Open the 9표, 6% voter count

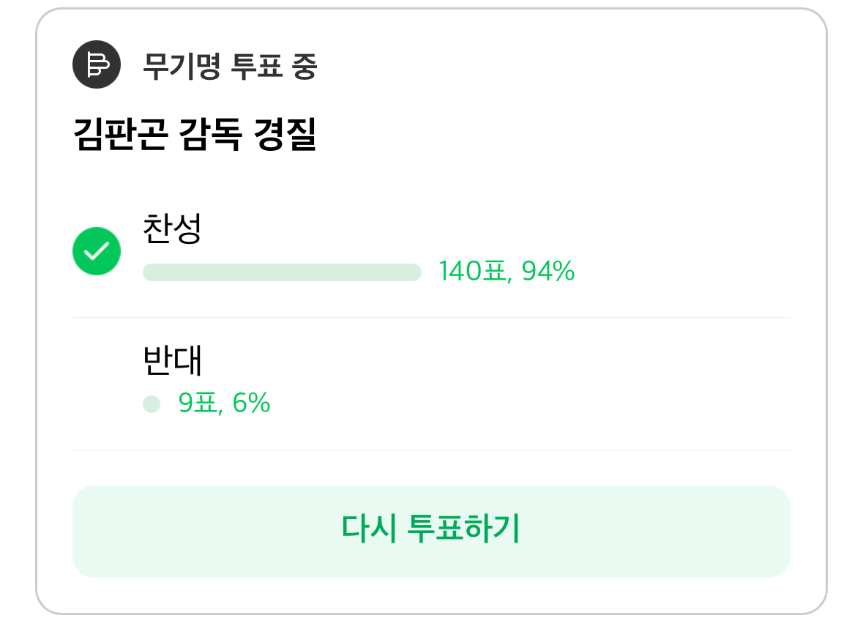coord(224,403)
